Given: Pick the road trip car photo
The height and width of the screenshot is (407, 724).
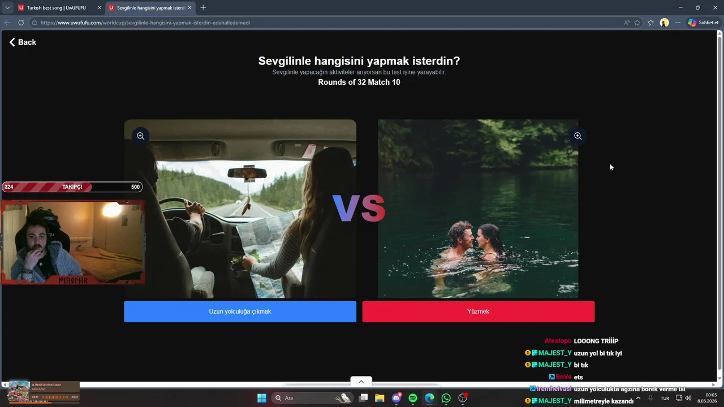Looking at the screenshot, I should 240,209.
